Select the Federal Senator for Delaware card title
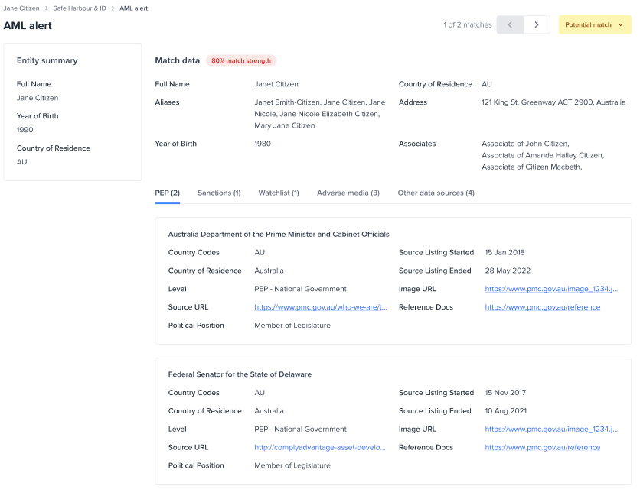The image size is (640, 496). (240, 374)
